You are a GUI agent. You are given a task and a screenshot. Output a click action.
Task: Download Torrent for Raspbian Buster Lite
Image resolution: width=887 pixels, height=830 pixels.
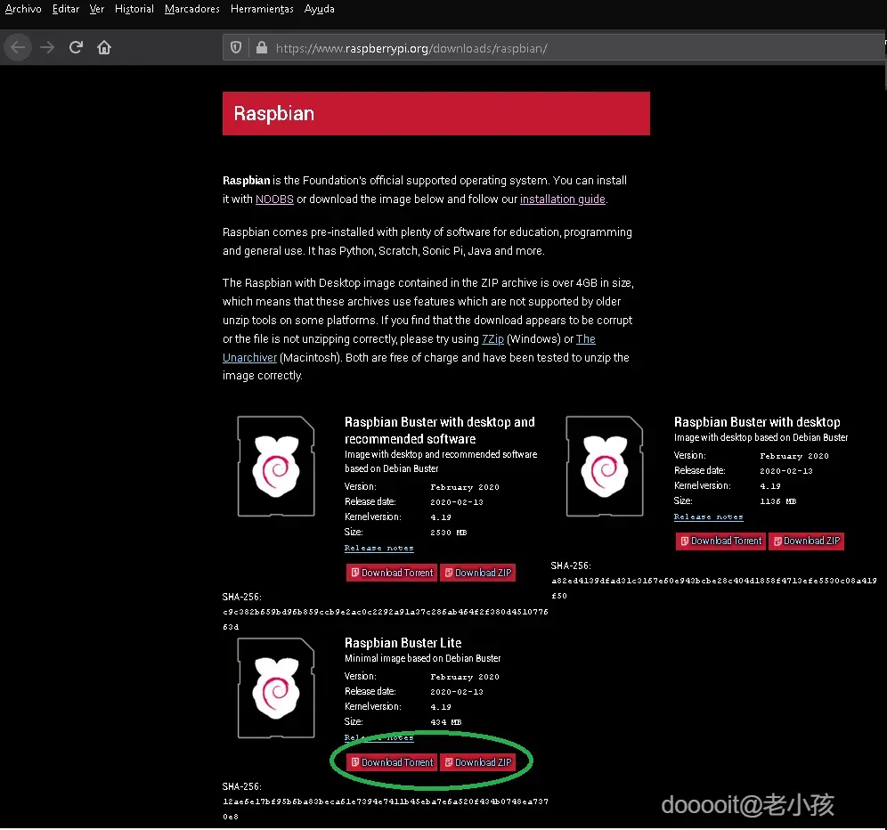[392, 762]
